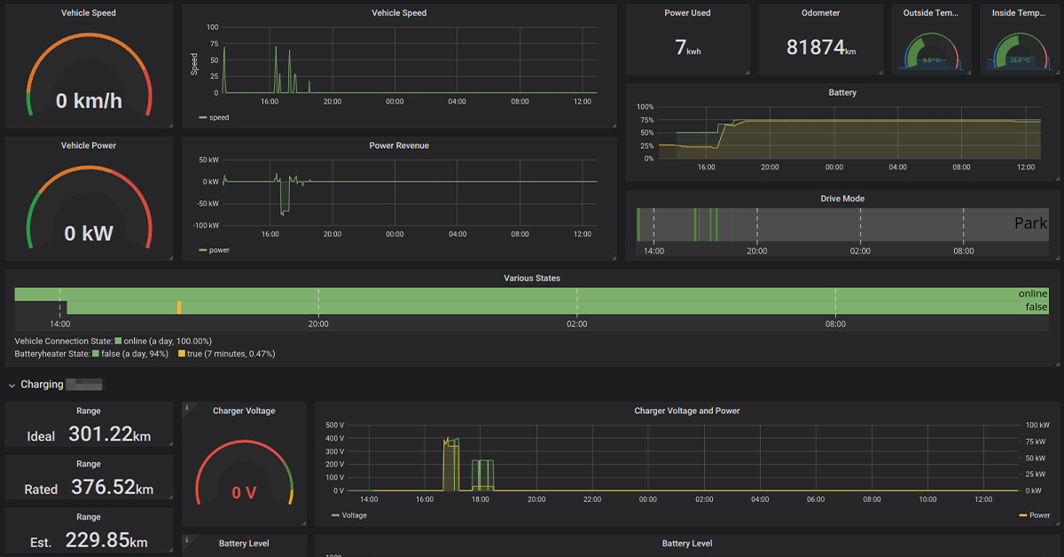Click resize handle of Vehicle Speed gauge panel

pyautogui.click(x=170, y=125)
